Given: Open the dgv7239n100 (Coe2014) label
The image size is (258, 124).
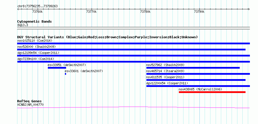Looking at the screenshot, I should point(36,59).
